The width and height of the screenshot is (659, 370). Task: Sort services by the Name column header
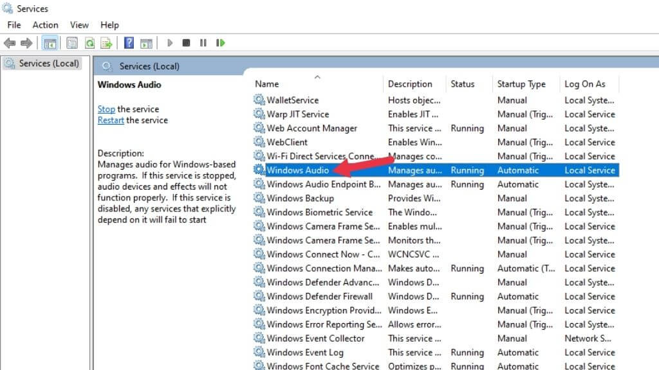click(267, 84)
